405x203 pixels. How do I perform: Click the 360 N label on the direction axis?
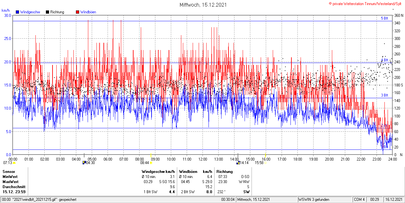pyautogui.click(x=398, y=15)
